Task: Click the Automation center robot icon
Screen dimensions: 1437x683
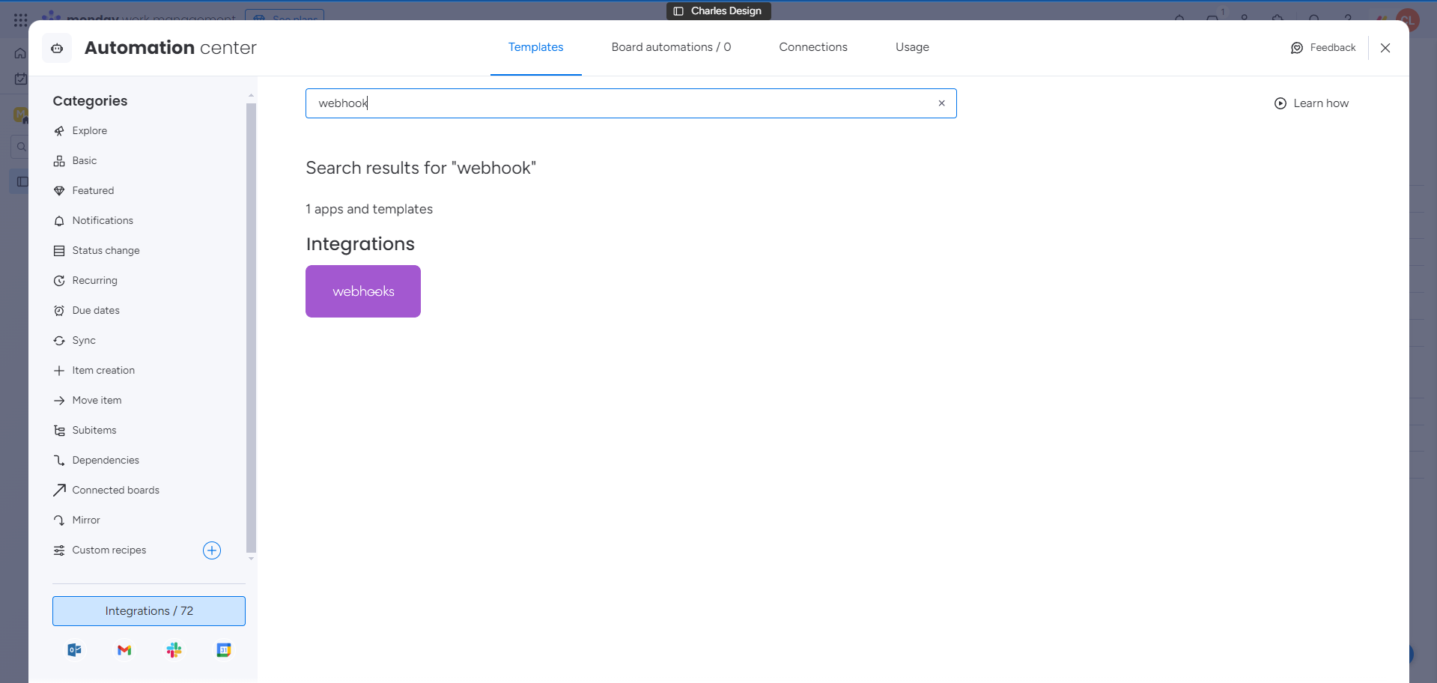Action: [57, 48]
